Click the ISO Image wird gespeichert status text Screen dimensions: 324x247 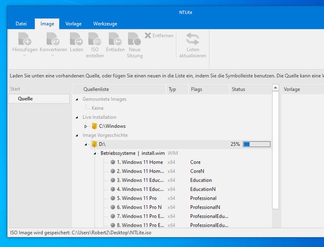(x=81, y=233)
